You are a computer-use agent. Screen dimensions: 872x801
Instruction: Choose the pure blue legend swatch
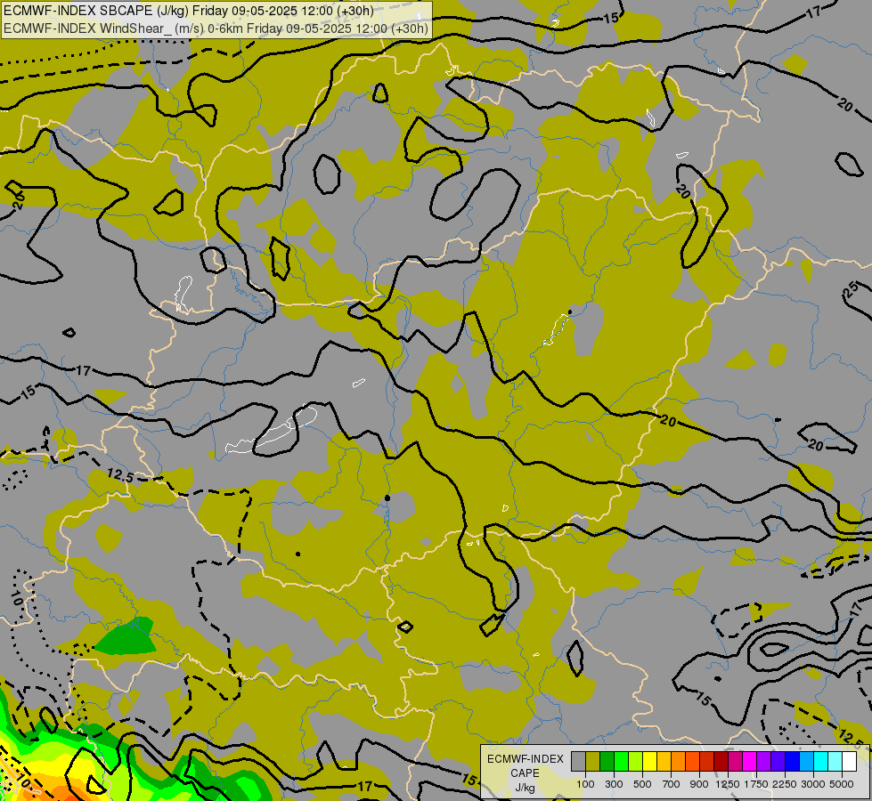[792, 762]
